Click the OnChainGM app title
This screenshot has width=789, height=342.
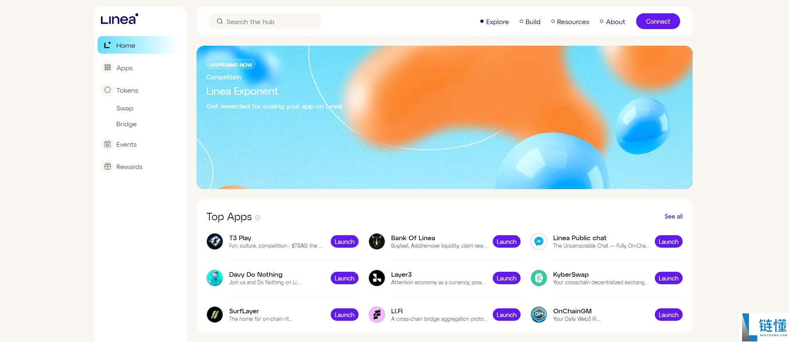572,311
